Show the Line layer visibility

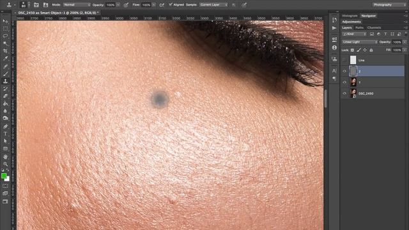pos(344,60)
